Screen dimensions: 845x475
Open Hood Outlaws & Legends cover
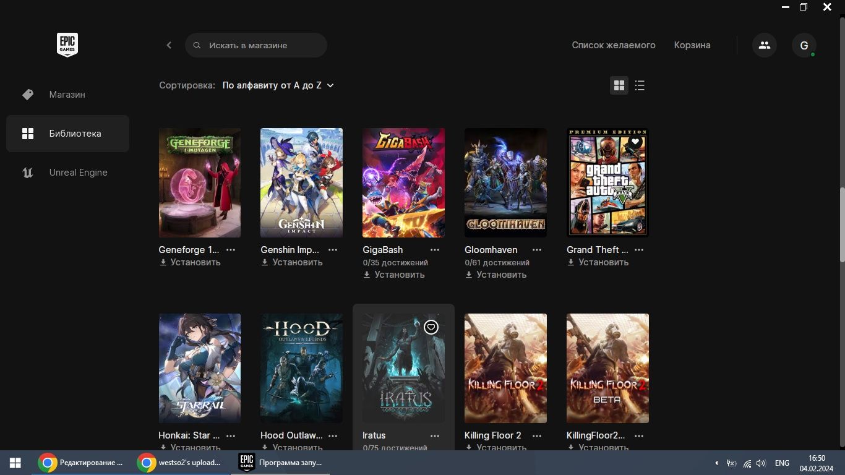coord(302,368)
